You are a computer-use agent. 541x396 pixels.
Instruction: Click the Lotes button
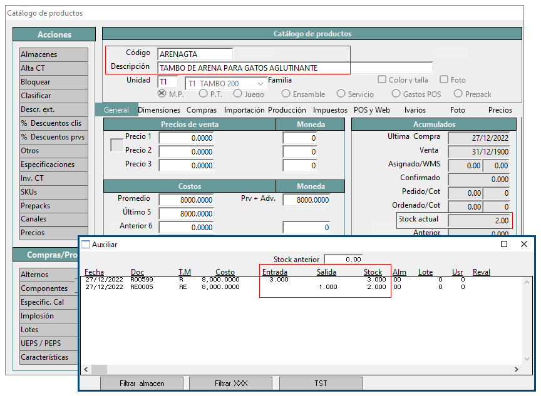tap(49, 330)
